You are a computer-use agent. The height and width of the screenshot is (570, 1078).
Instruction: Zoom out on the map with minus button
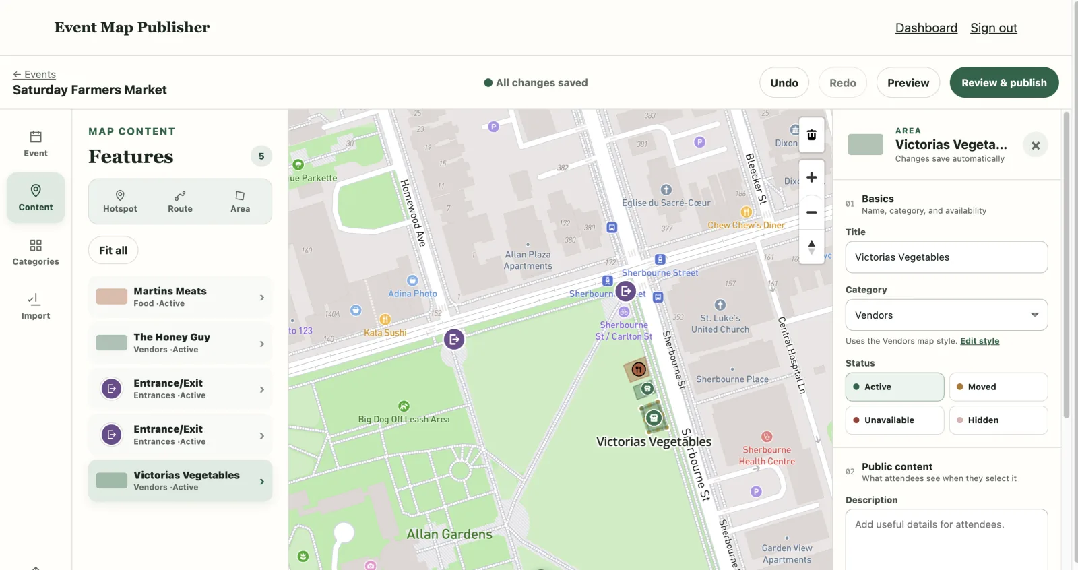[x=811, y=212]
